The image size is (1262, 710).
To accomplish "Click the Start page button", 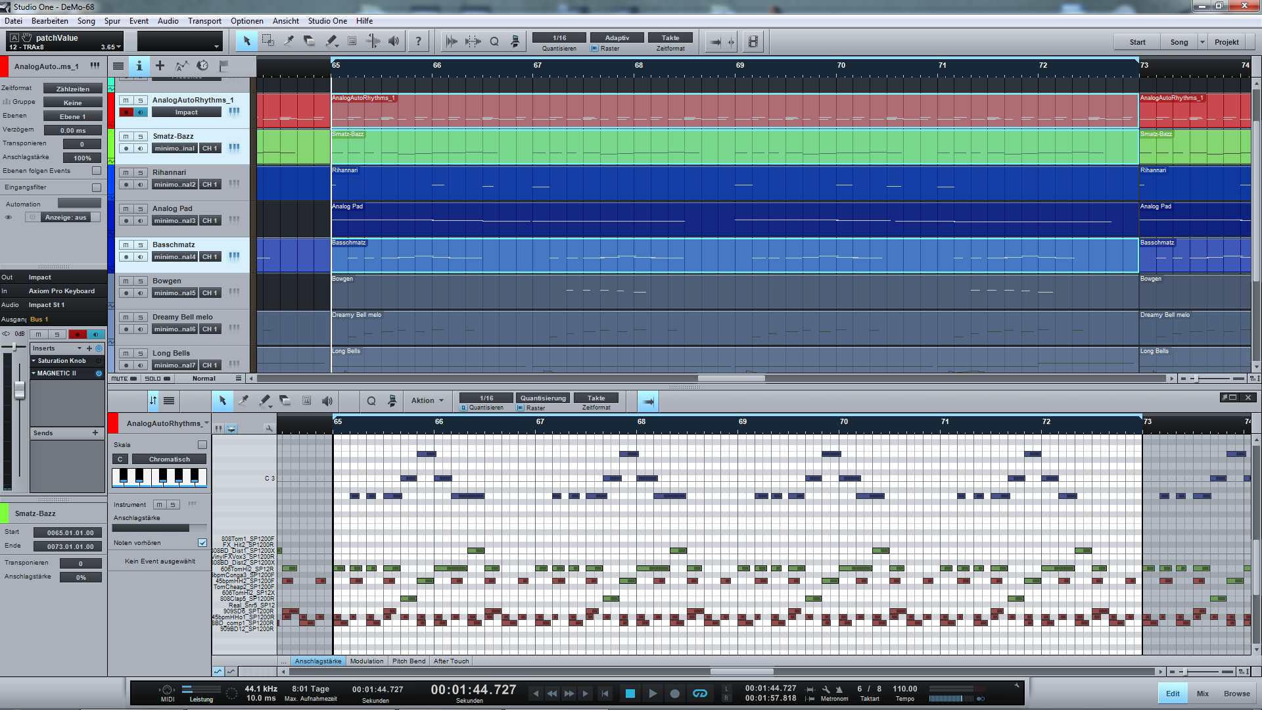I will (1137, 42).
